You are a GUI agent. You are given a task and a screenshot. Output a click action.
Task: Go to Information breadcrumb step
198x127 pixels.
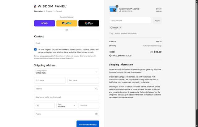[38, 11]
